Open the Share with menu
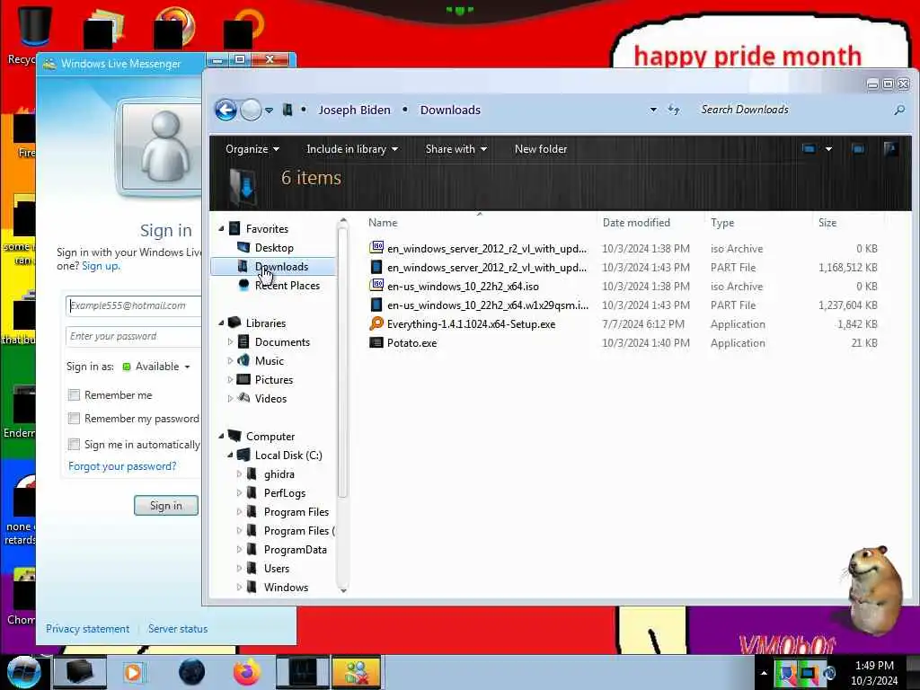 (x=456, y=149)
